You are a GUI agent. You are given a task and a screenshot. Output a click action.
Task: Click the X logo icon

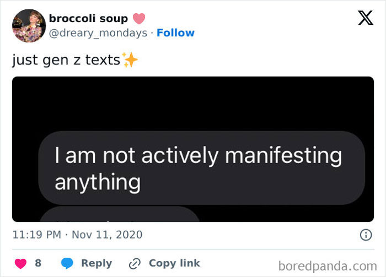click(365, 18)
